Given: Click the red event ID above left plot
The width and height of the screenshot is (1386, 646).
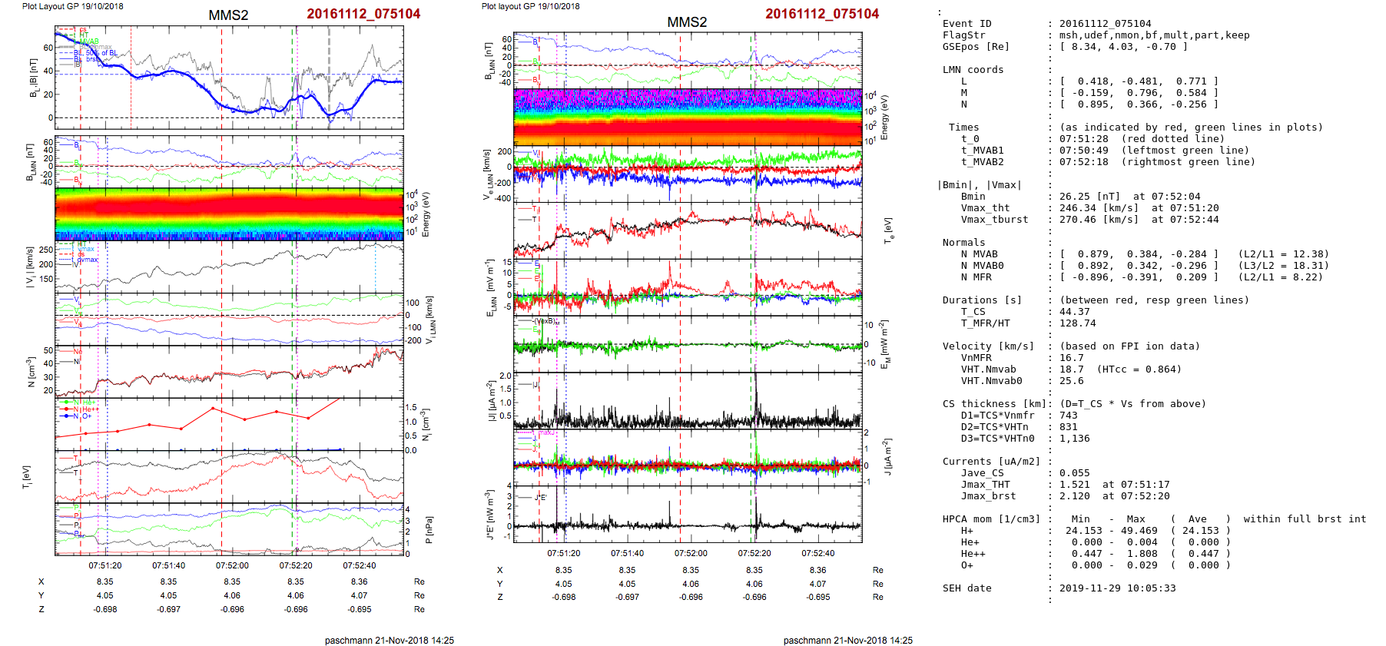Looking at the screenshot, I should tap(363, 14).
